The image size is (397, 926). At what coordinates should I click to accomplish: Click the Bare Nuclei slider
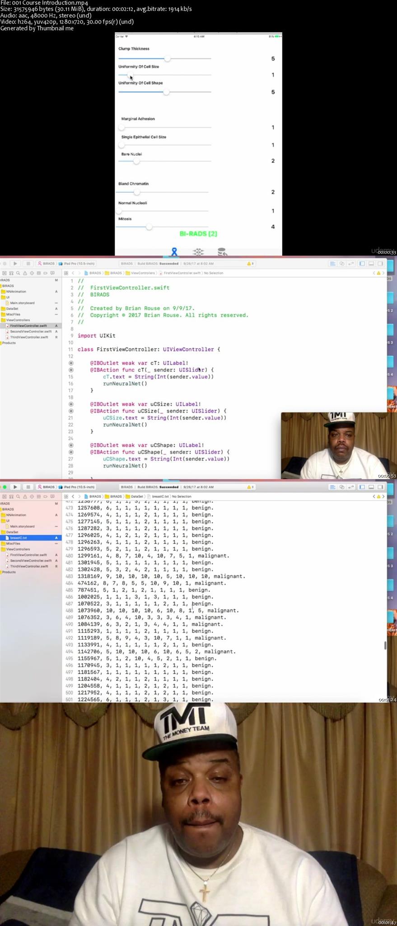click(x=164, y=161)
